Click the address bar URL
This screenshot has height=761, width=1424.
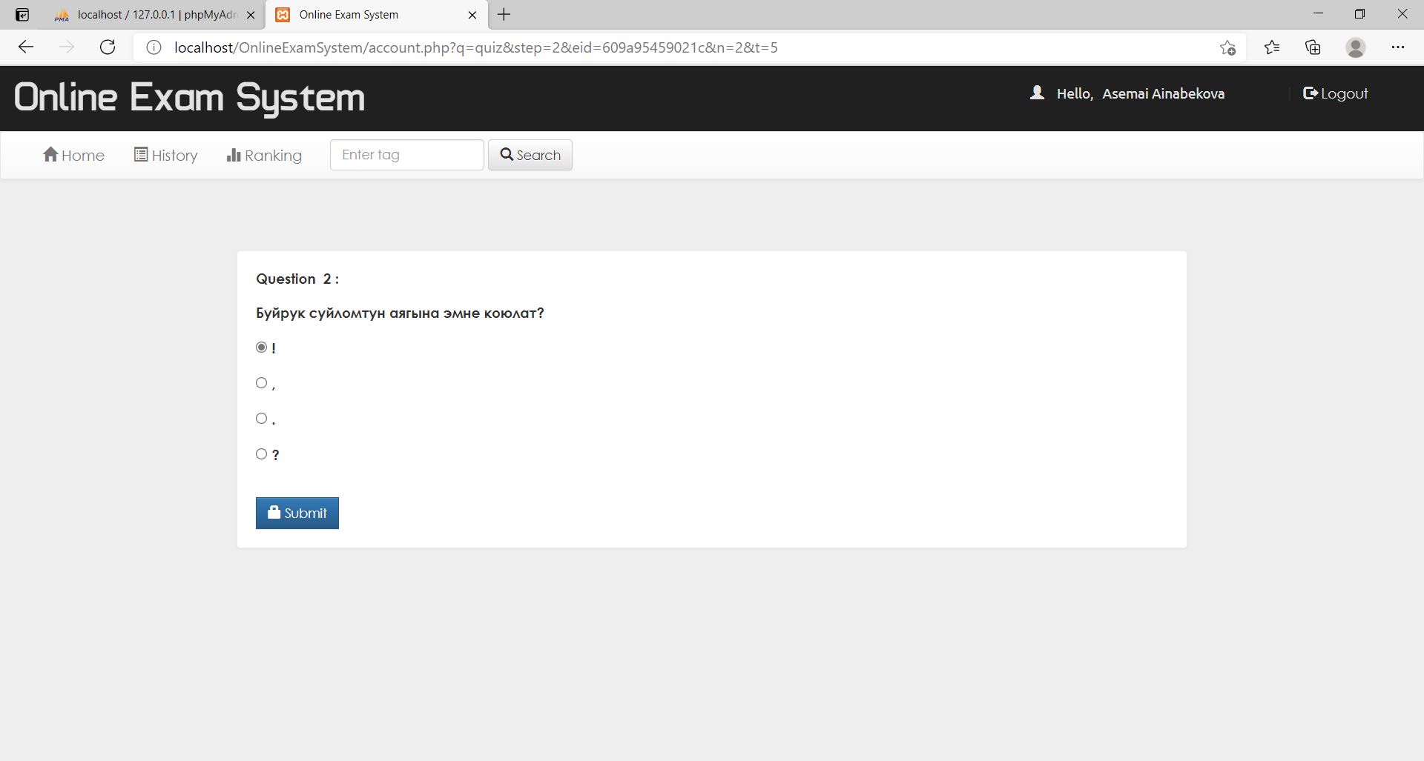pos(476,47)
